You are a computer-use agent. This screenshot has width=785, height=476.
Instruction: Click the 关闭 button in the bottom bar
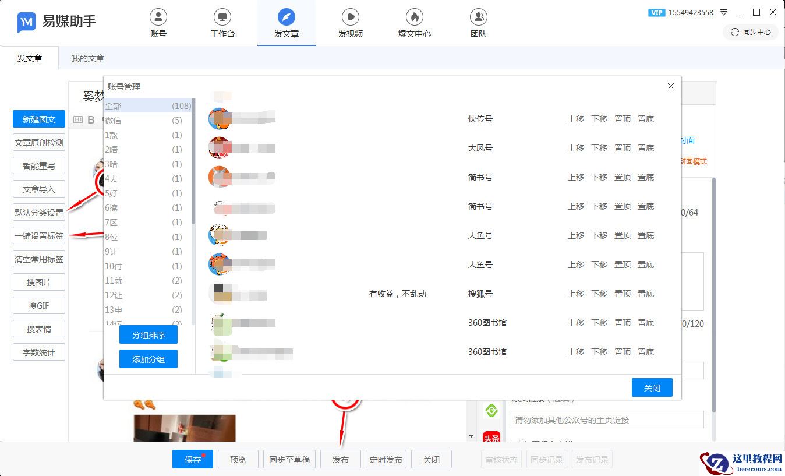[432, 459]
